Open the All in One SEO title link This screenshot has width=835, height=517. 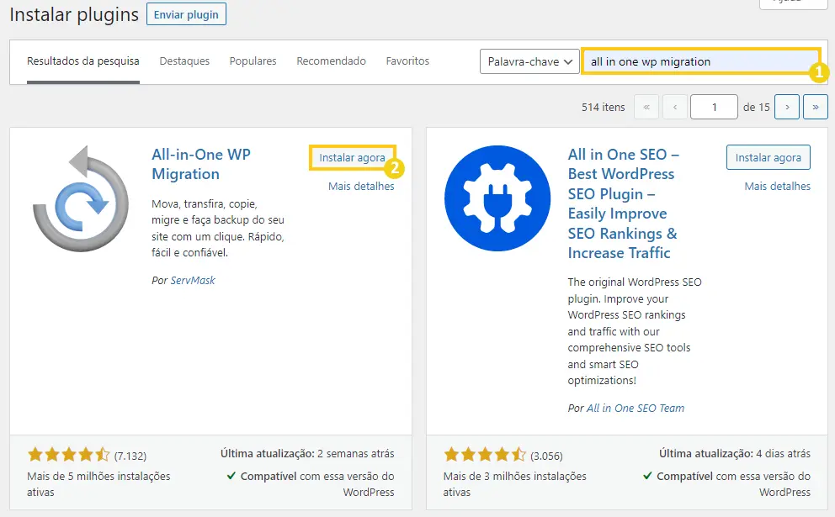pos(623,203)
